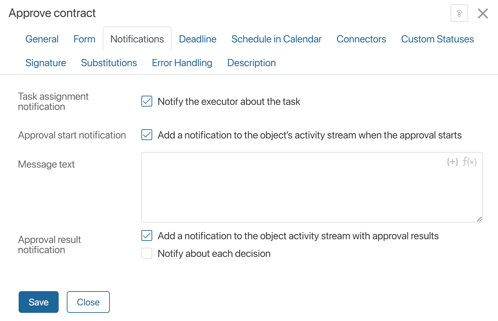Go to Schedule in Calendar tab
Image resolution: width=498 pixels, height=321 pixels.
pos(276,39)
